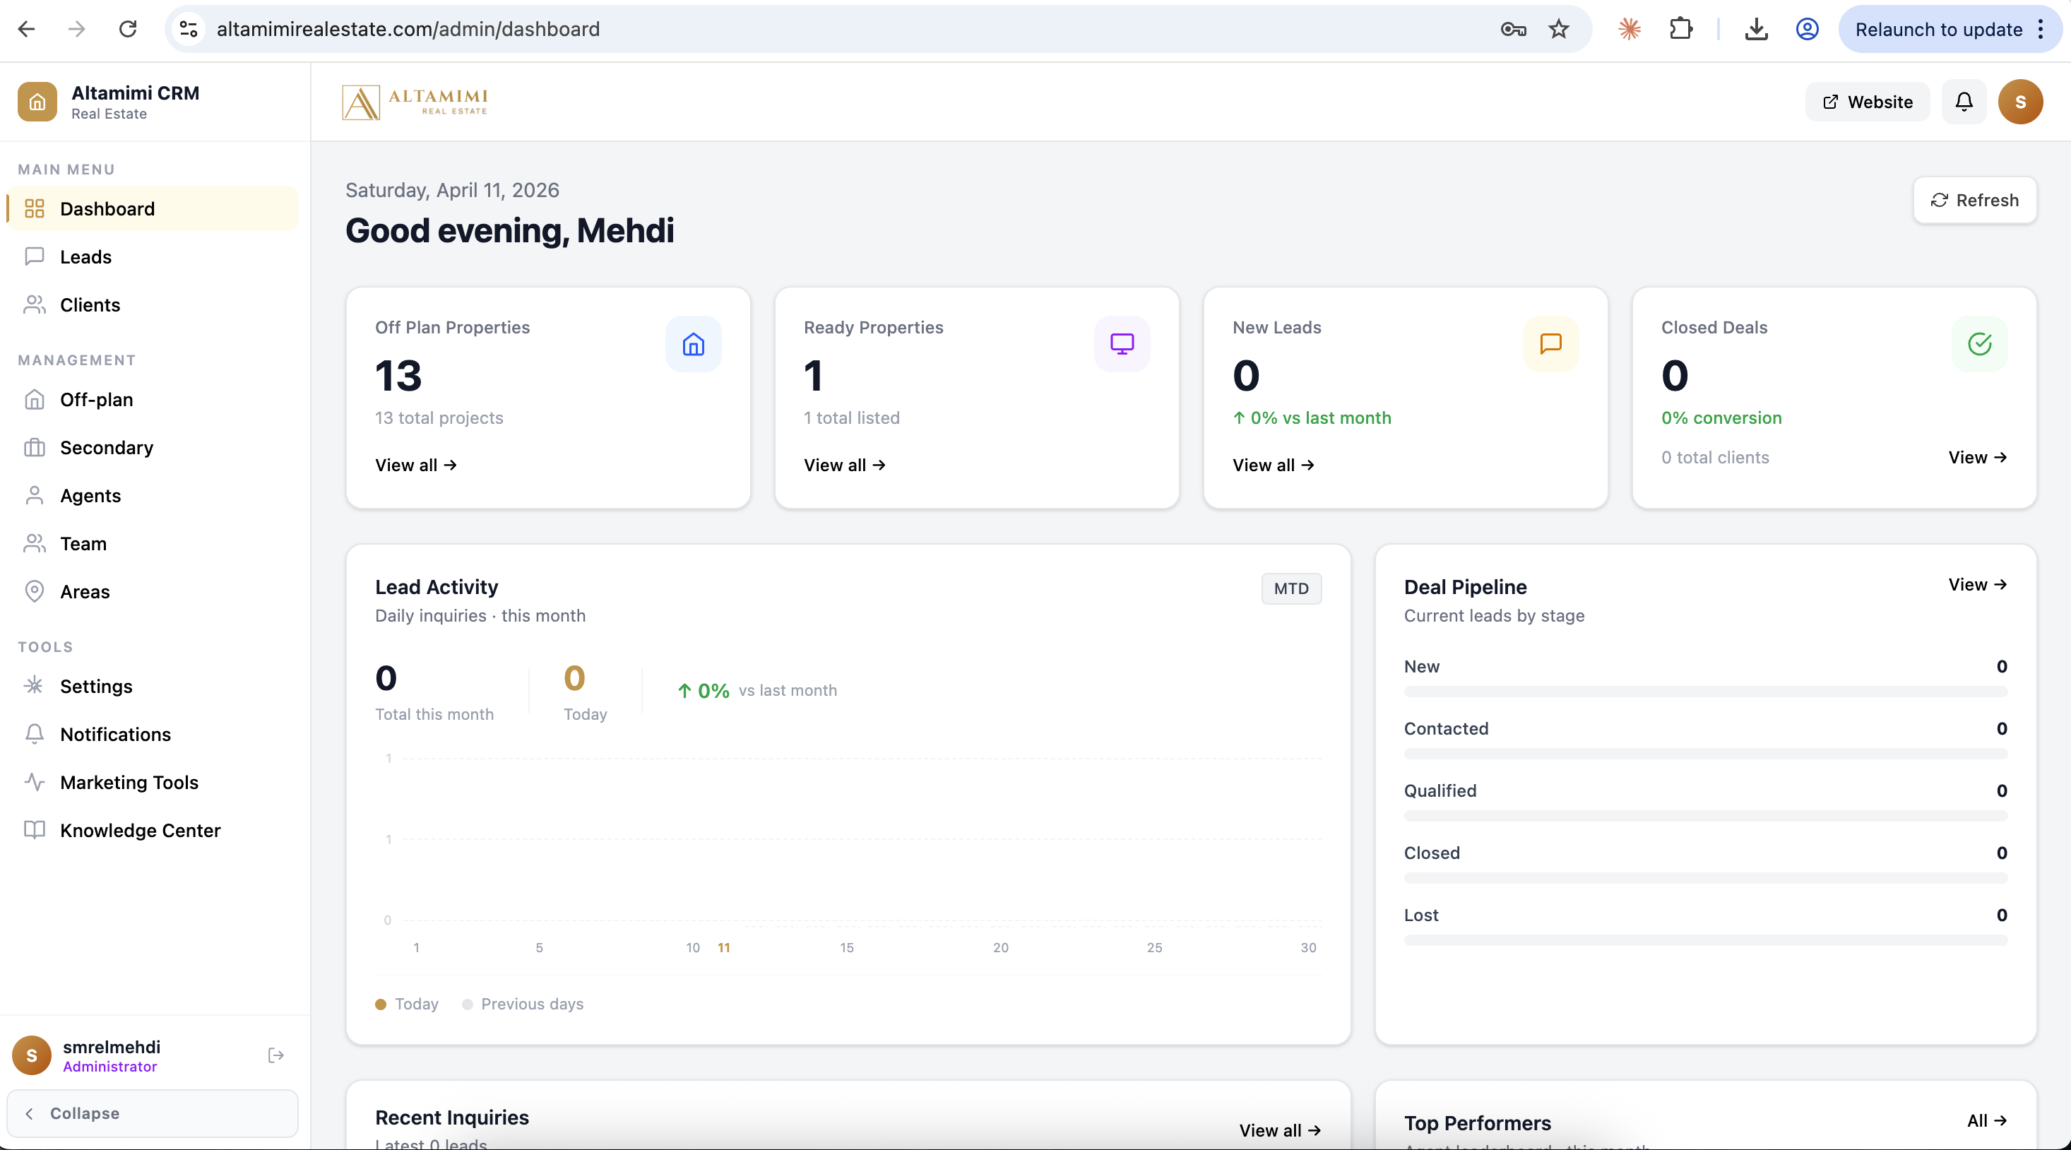
Task: Open the Website external link button
Action: point(1867,102)
